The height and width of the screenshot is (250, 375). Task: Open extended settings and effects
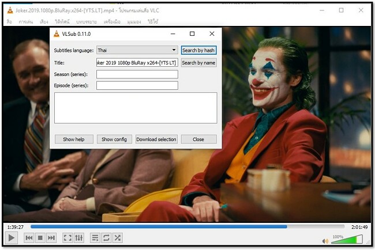point(78,238)
